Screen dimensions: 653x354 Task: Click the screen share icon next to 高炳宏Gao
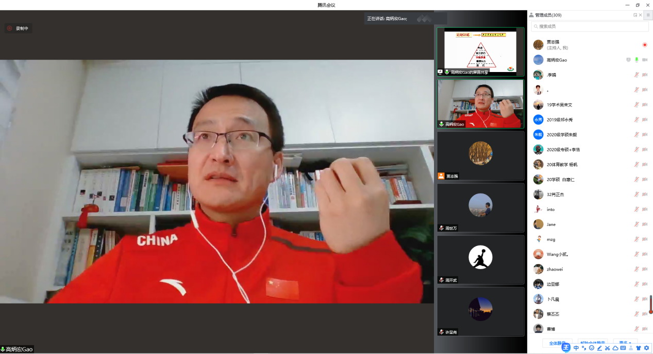[628, 60]
